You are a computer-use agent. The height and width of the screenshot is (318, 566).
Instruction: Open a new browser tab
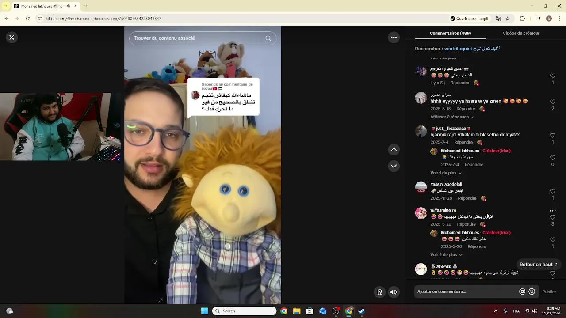pyautogui.click(x=86, y=6)
